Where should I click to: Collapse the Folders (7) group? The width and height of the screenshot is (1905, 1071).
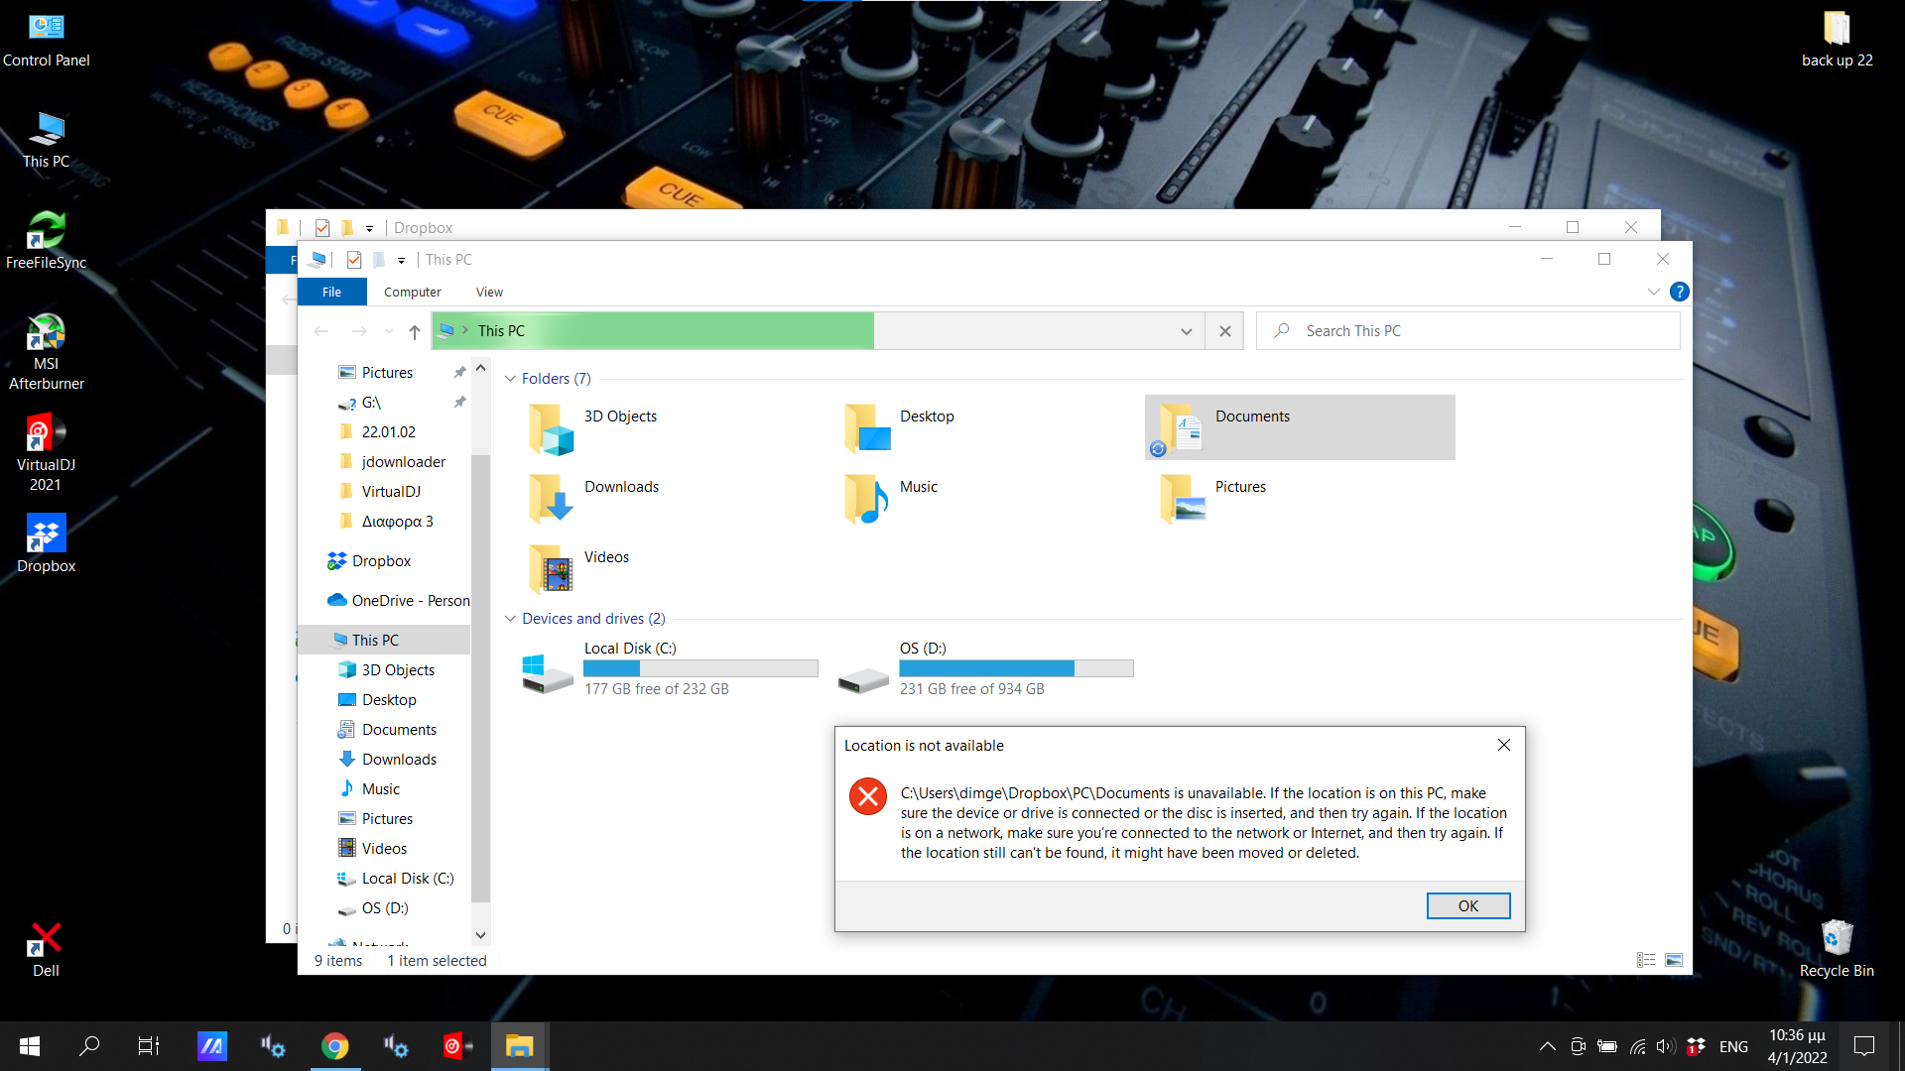point(510,379)
